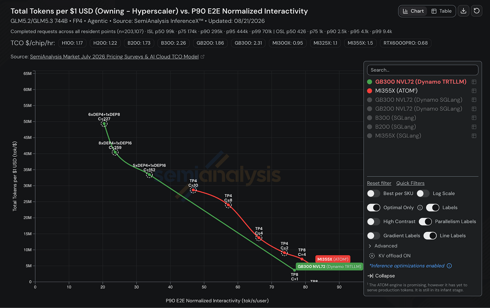Screen dimensions: 490x308
Task: Select the MI300X: 0.95 TCO chip
Action: (288, 43)
